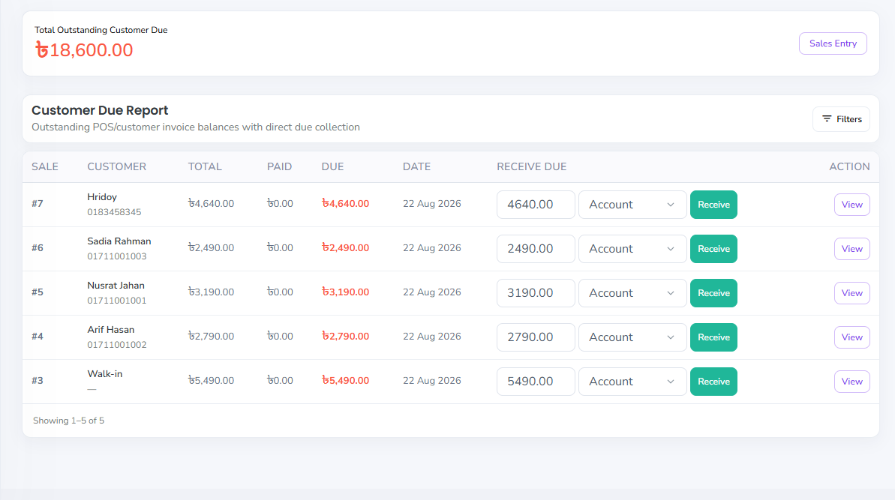The image size is (895, 500).
Task: Receive due for Arif Hasan sale #4
Action: (x=713, y=337)
